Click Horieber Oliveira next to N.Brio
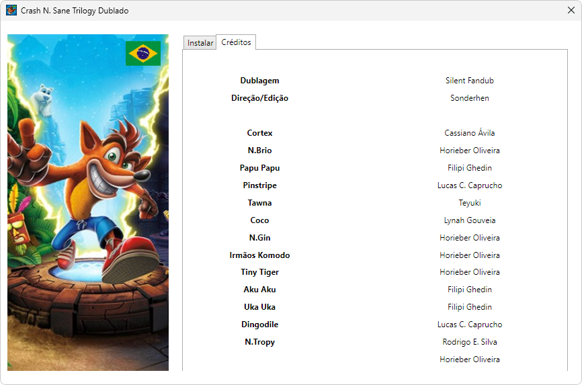This screenshot has width=582, height=385. point(470,151)
